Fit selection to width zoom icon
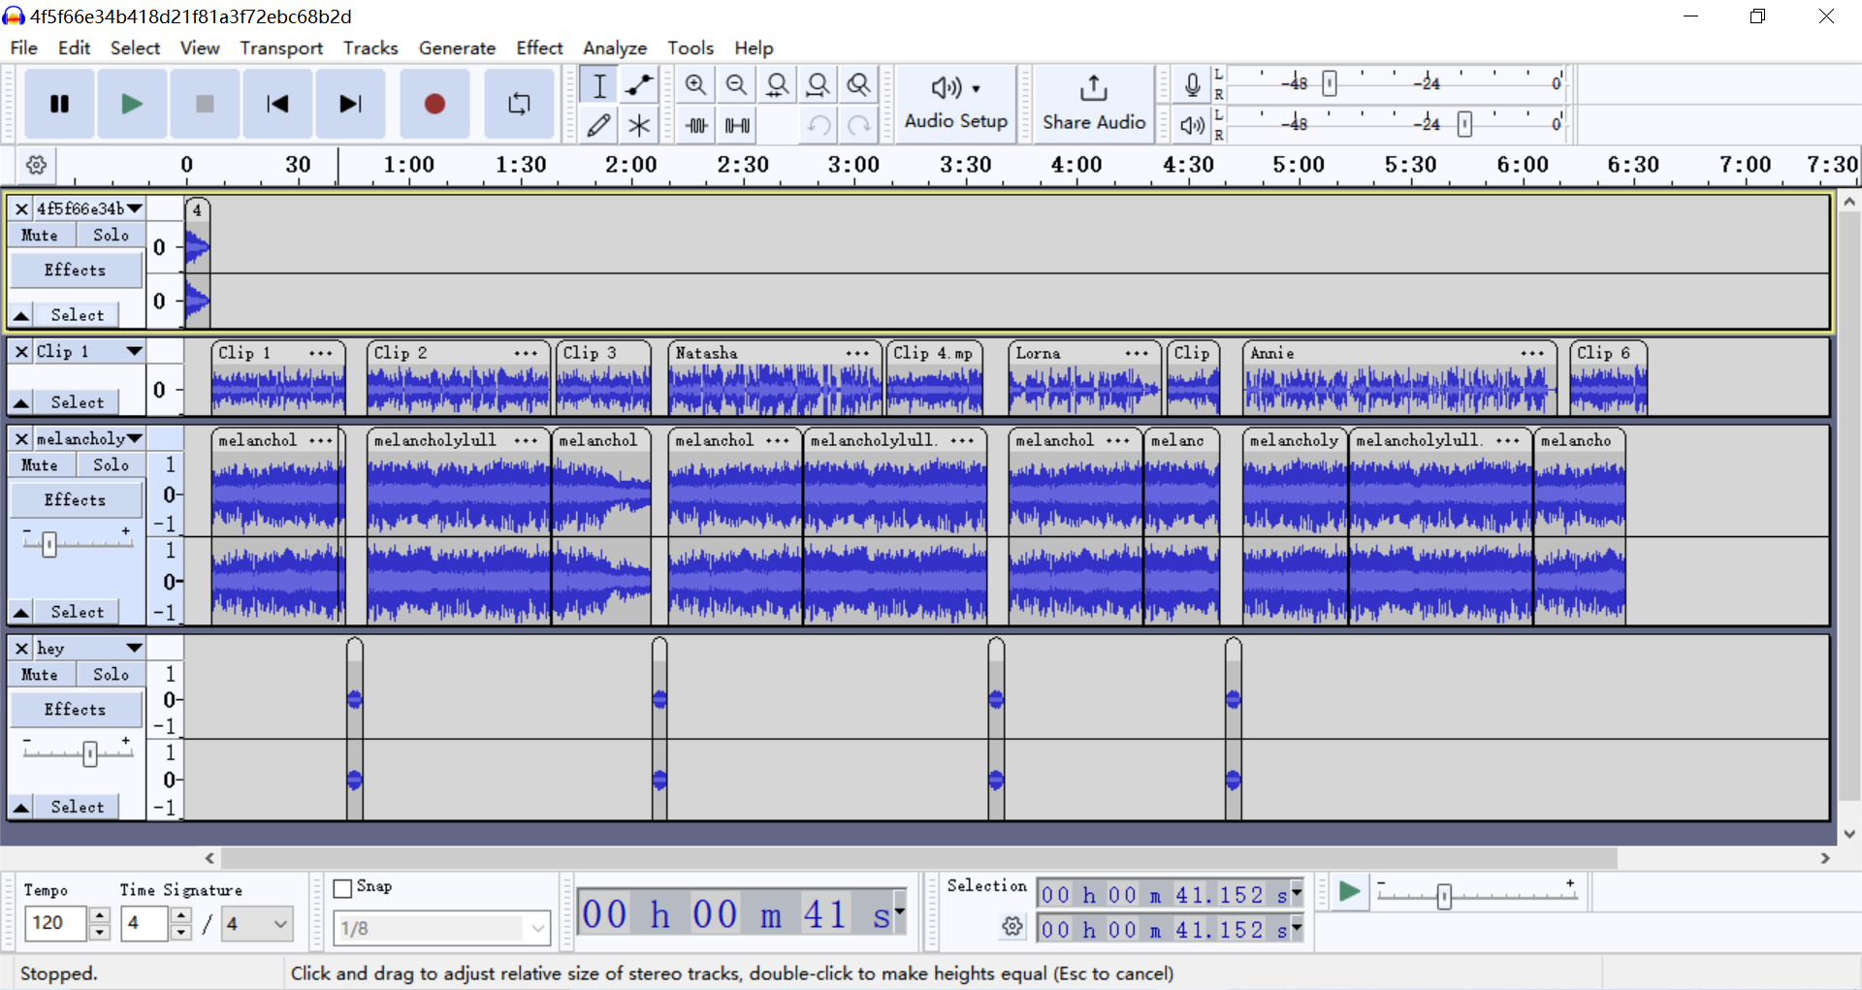 point(777,85)
